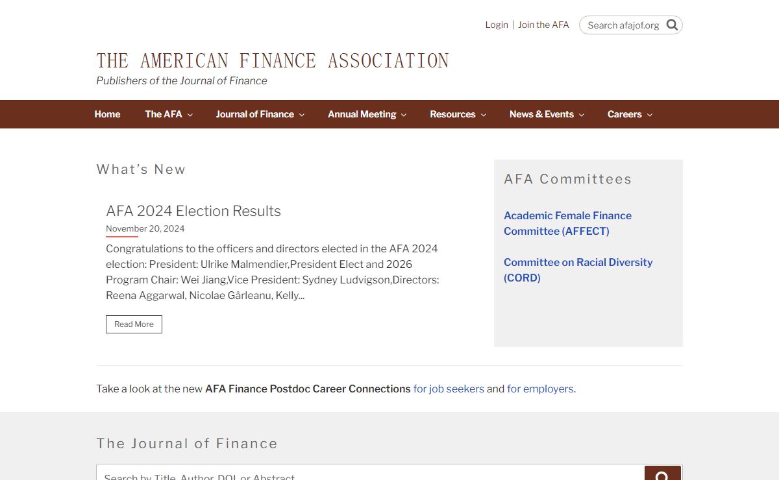Image resolution: width=779 pixels, height=480 pixels.
Task: Go to Home in navigation bar
Action: (107, 114)
